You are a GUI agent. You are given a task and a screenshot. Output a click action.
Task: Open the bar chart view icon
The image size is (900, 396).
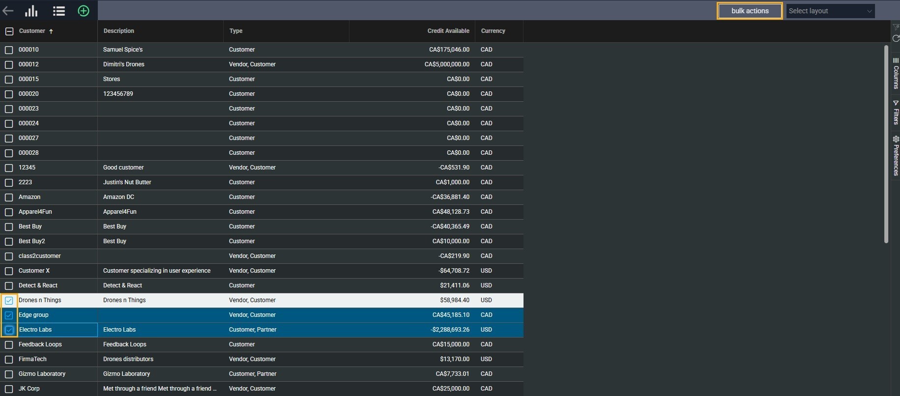coord(31,11)
